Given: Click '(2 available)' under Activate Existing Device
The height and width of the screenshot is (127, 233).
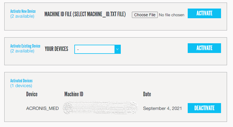Looking at the screenshot, I should click(x=22, y=51).
